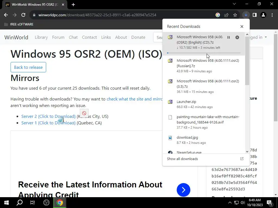
Task: Bookmark this page with the star icon
Action: pos(235,15)
